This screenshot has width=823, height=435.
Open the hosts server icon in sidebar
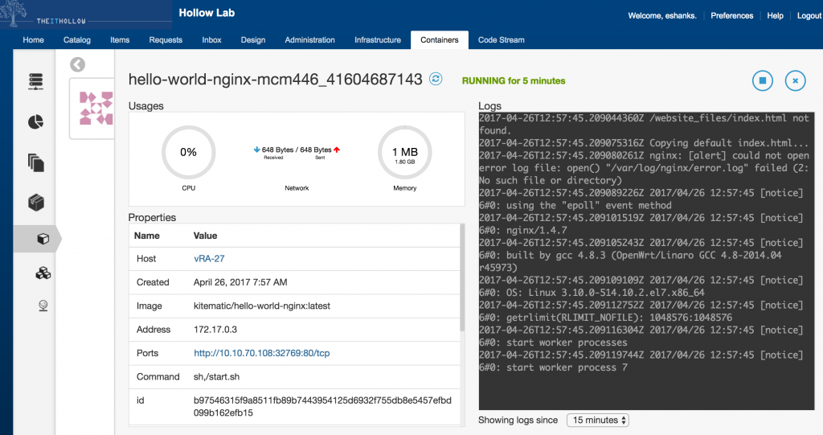click(x=36, y=81)
